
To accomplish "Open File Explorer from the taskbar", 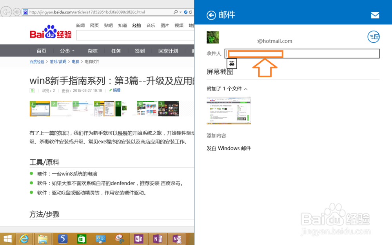I will point(43,239).
